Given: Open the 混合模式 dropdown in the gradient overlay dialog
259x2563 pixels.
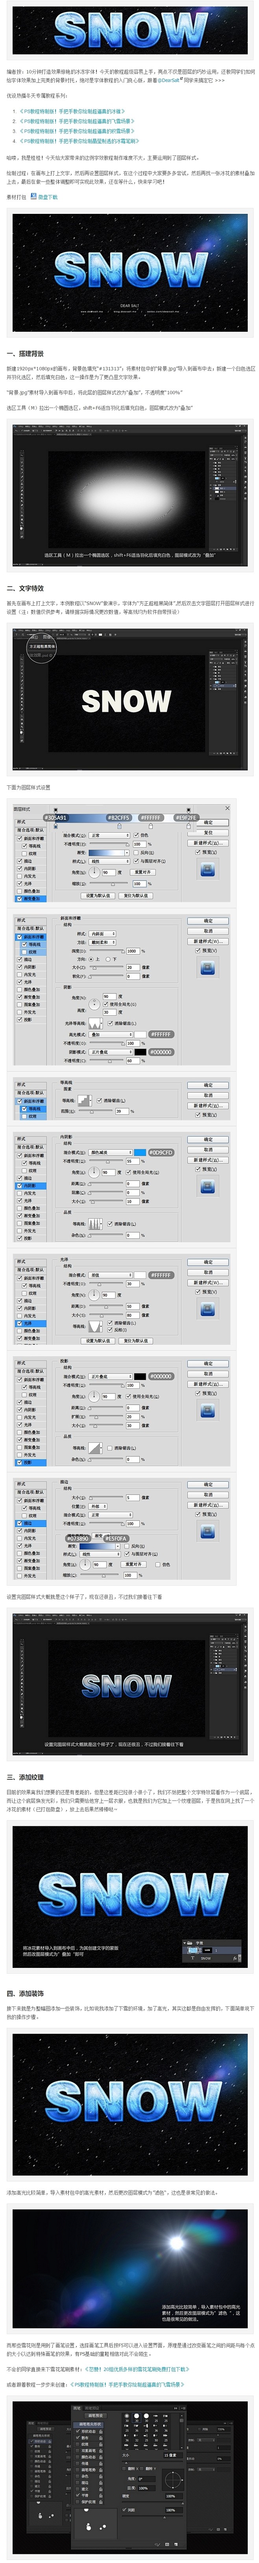Looking at the screenshot, I should [107, 836].
